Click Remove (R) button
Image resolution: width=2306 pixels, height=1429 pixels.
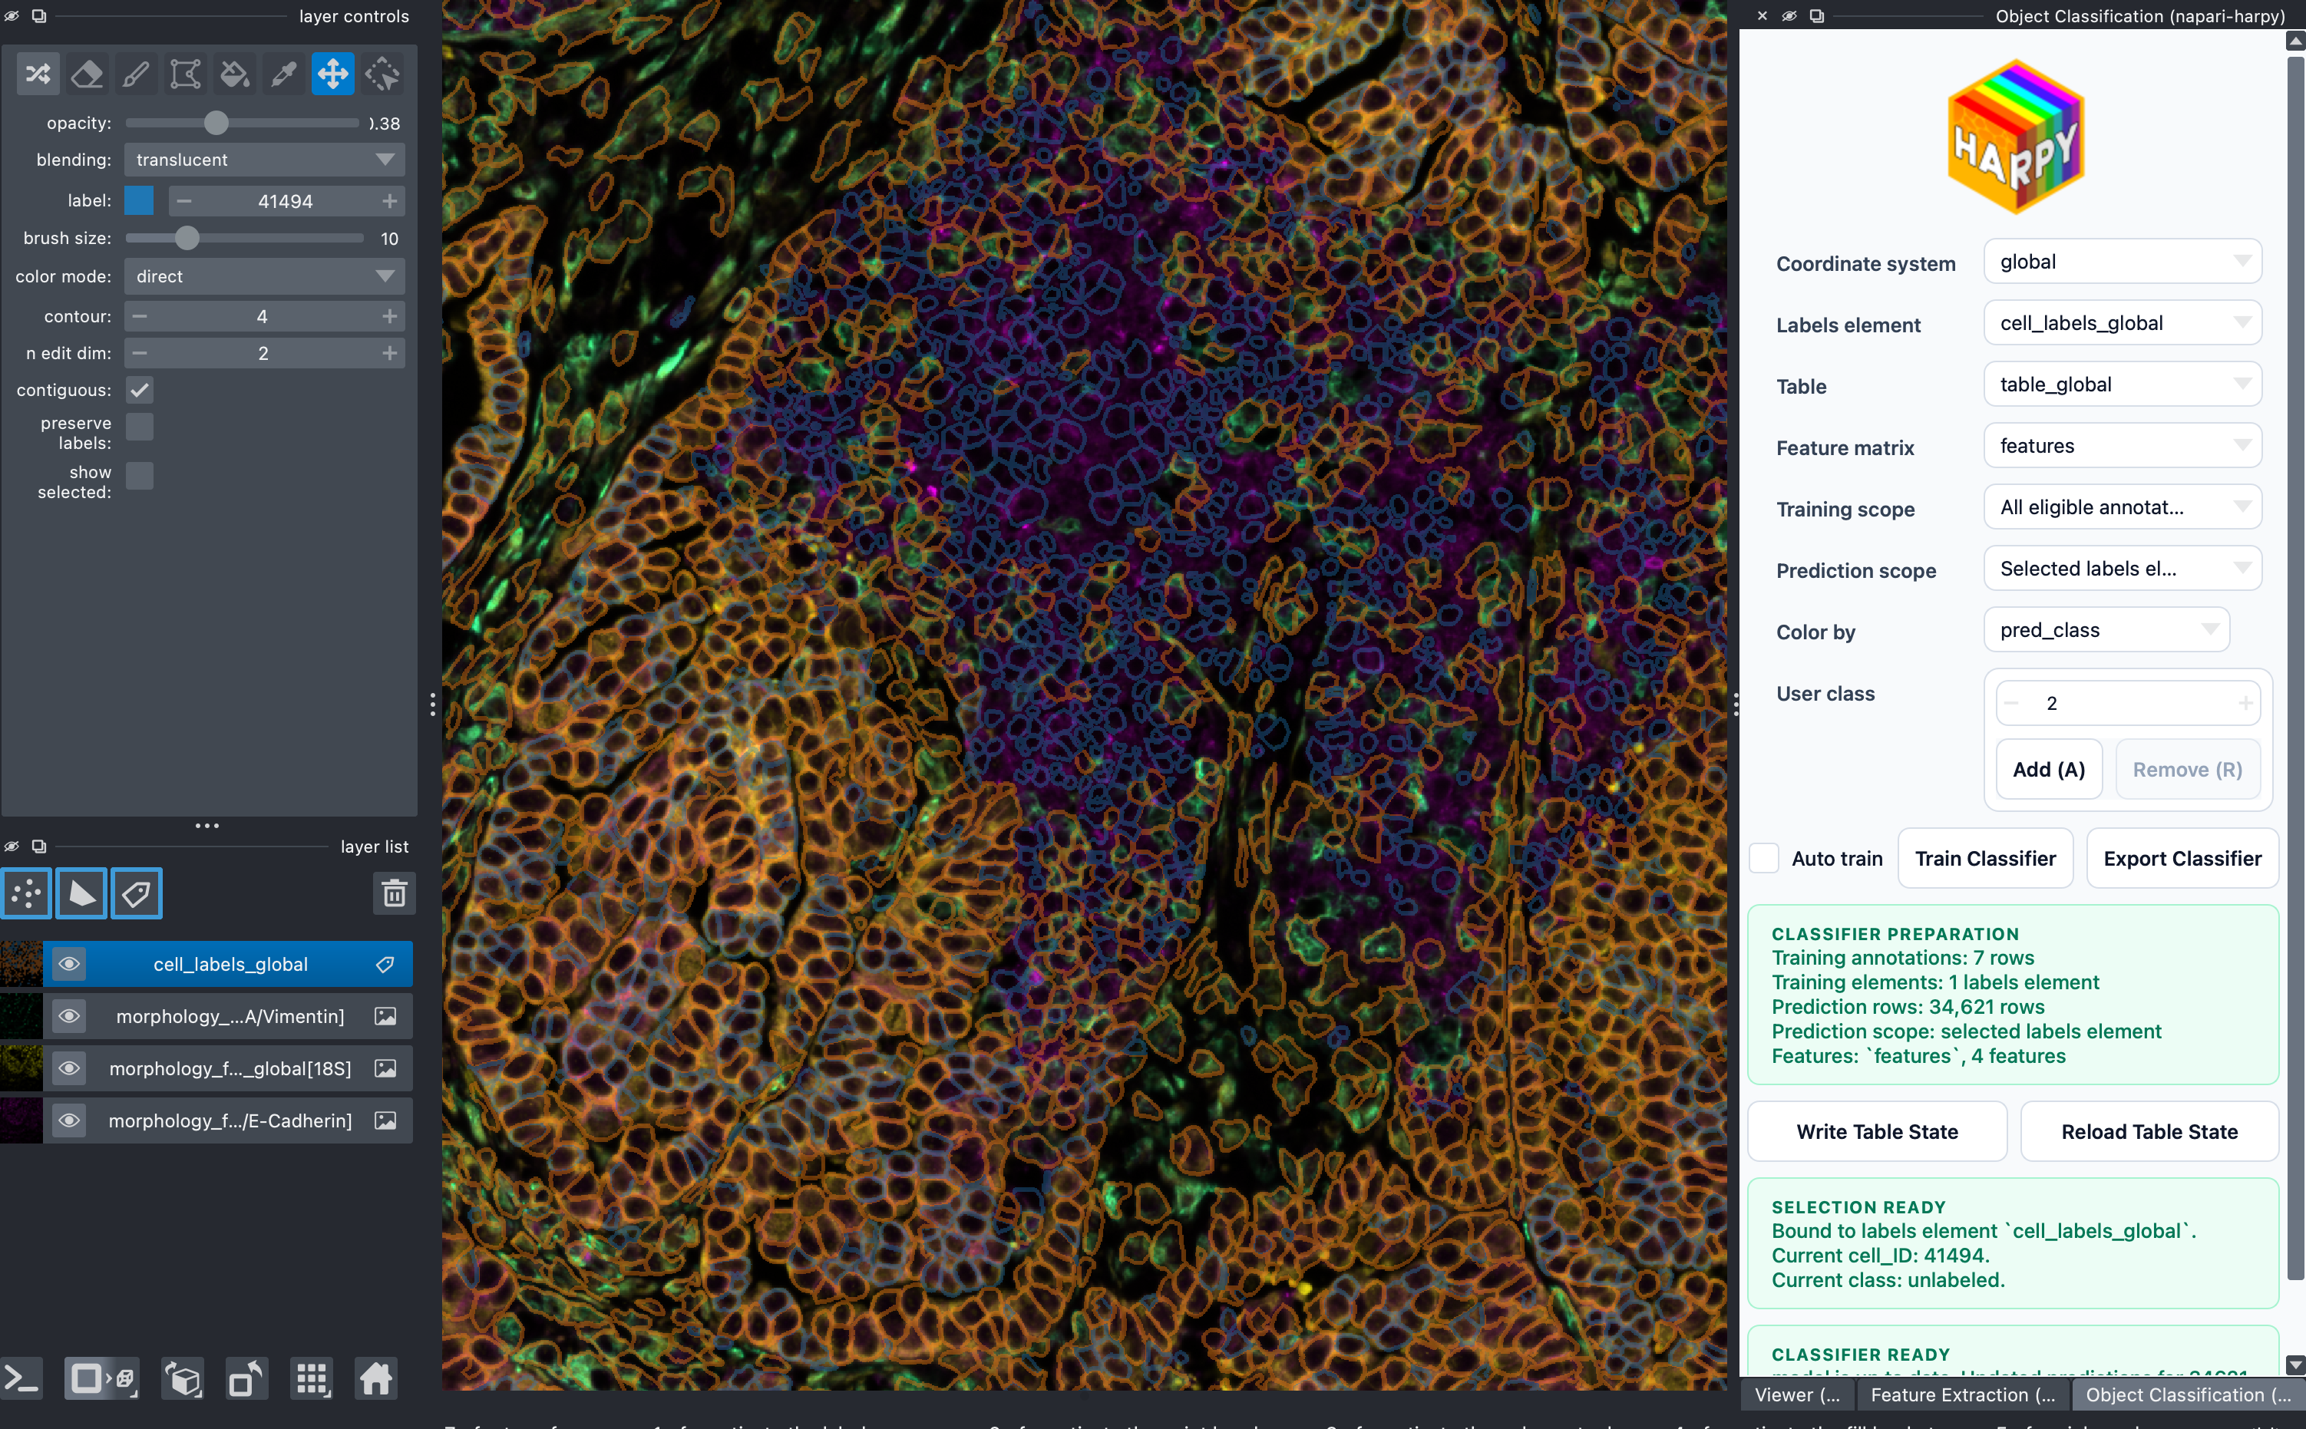point(2187,769)
